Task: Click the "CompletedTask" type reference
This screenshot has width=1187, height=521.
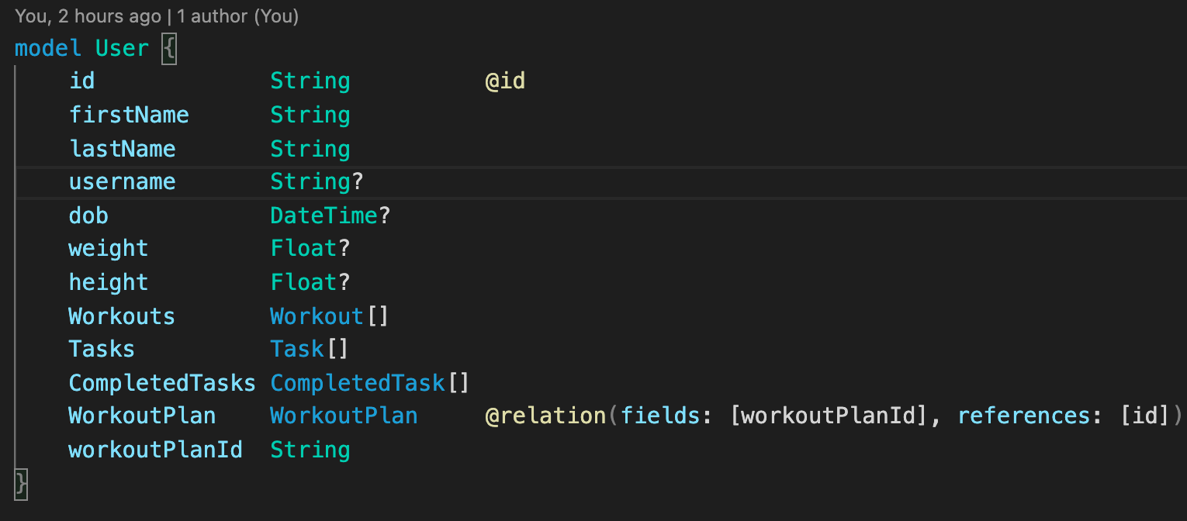Action: [357, 383]
